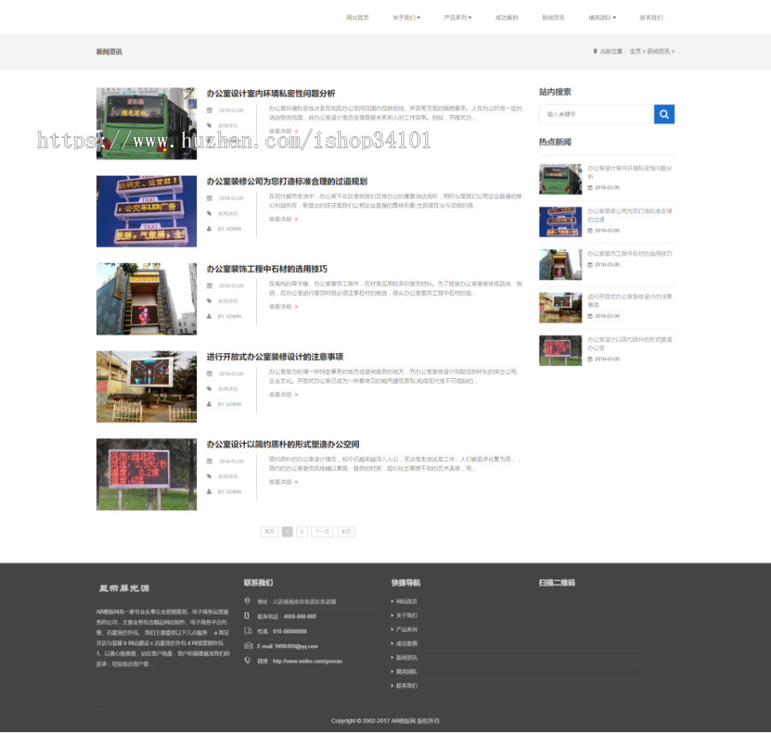
Task: Click the author icon beside BY ADMIN
Action: tap(207, 141)
